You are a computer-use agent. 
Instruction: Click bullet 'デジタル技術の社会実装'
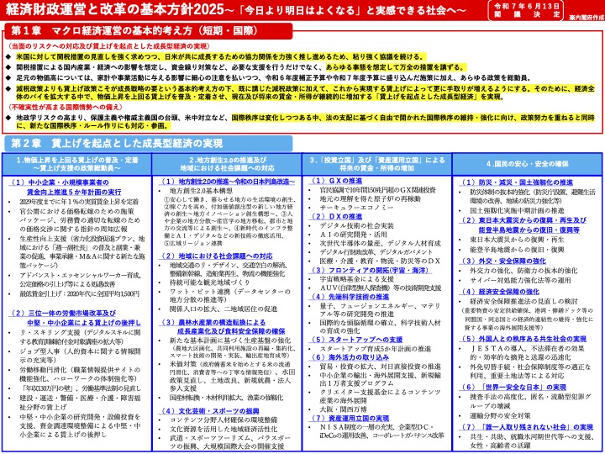[356, 226]
